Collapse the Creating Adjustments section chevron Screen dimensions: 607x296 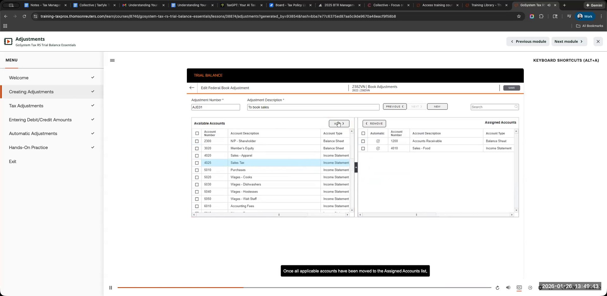[x=93, y=92]
